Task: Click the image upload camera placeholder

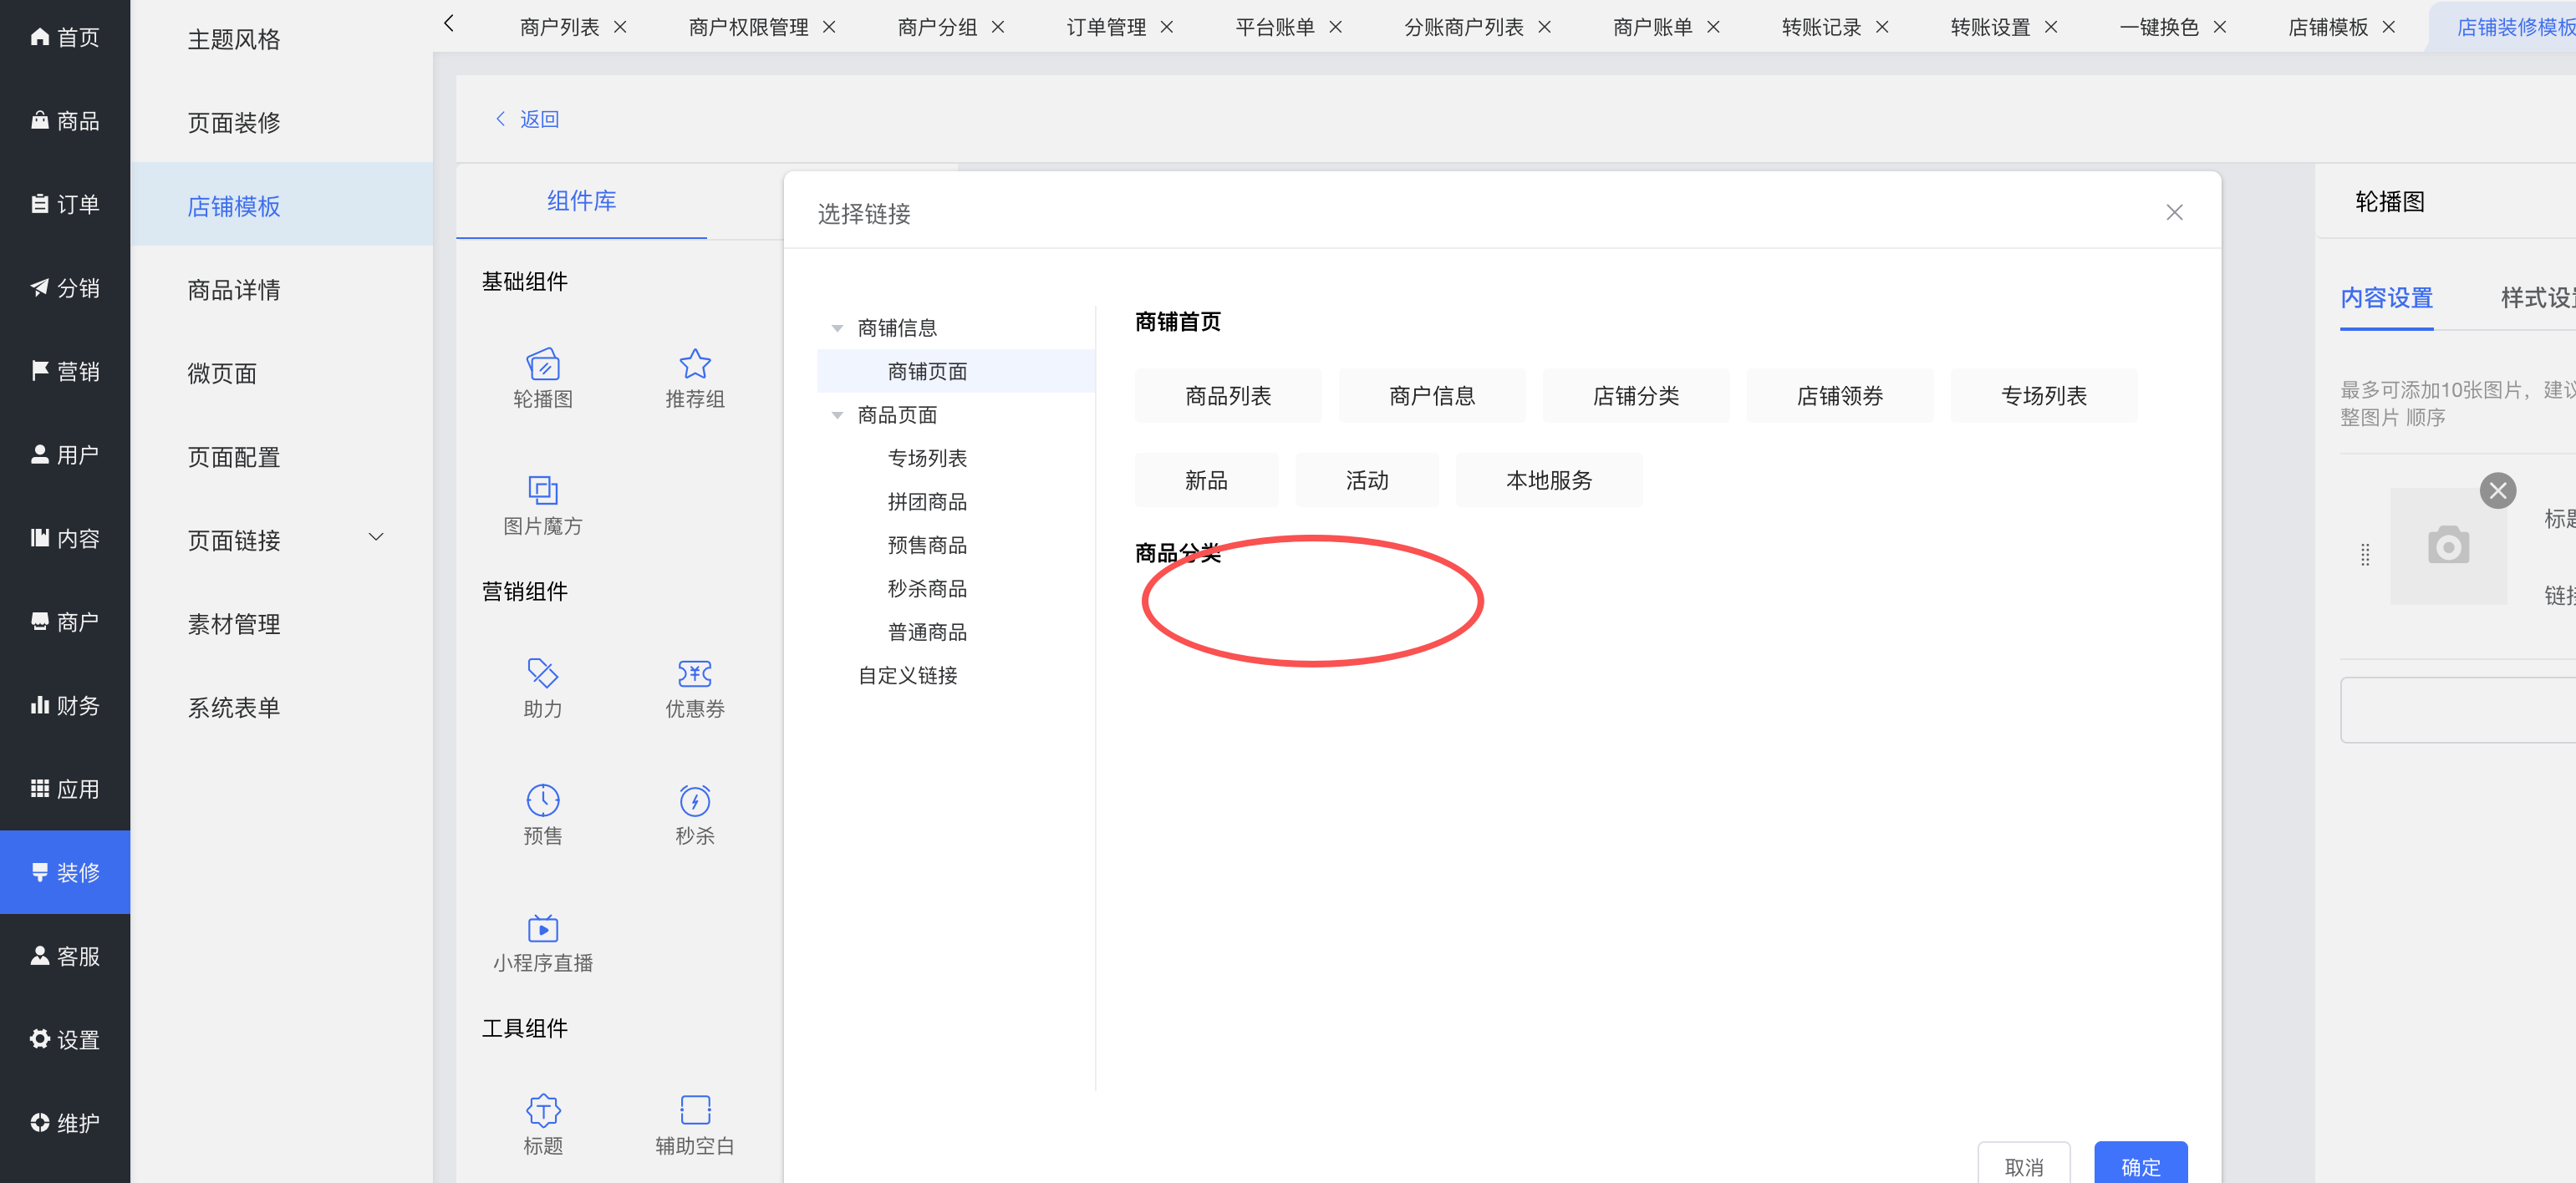Action: tap(2447, 546)
